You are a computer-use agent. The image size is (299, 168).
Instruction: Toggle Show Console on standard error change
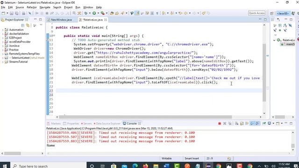tap(257, 123)
